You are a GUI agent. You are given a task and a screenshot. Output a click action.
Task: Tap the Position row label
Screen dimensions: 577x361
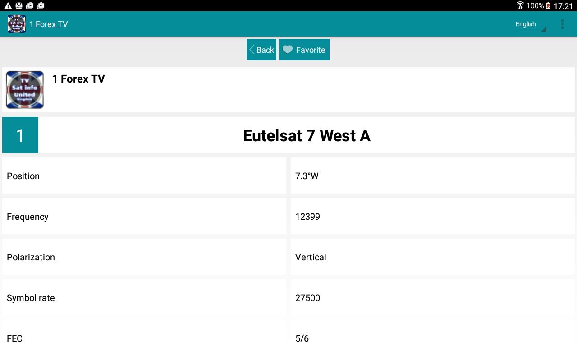(x=23, y=176)
